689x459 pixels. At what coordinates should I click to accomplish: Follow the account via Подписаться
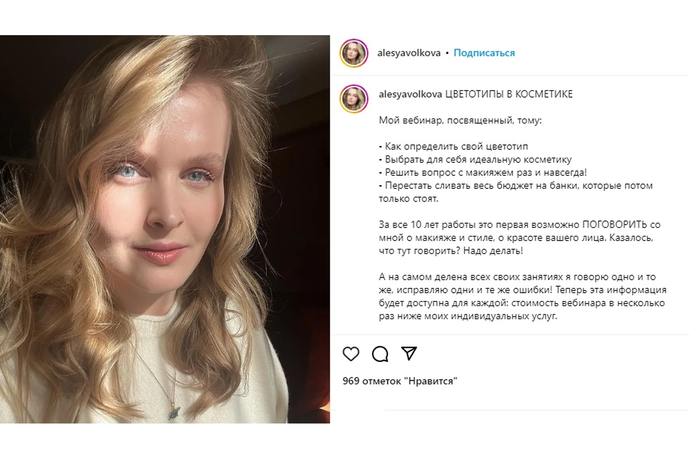coord(484,53)
